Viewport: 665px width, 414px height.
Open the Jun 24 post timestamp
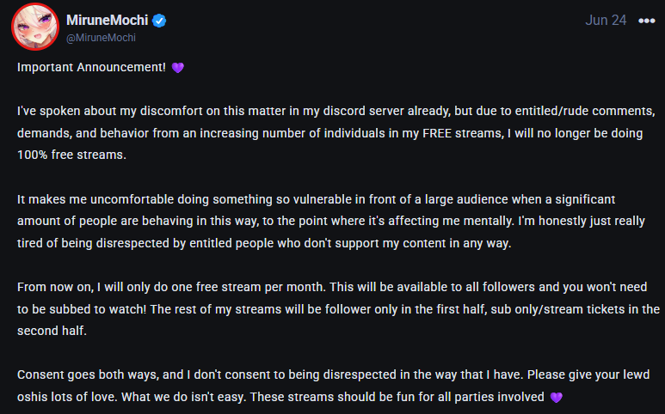click(x=606, y=20)
